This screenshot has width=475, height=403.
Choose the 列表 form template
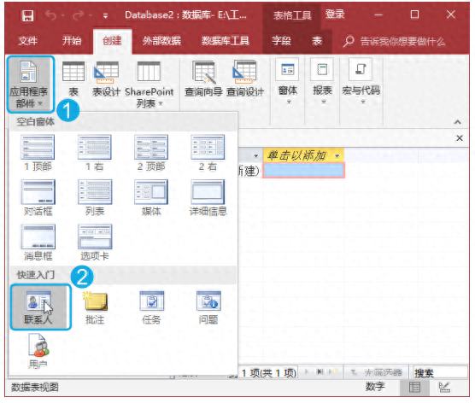[x=95, y=198]
